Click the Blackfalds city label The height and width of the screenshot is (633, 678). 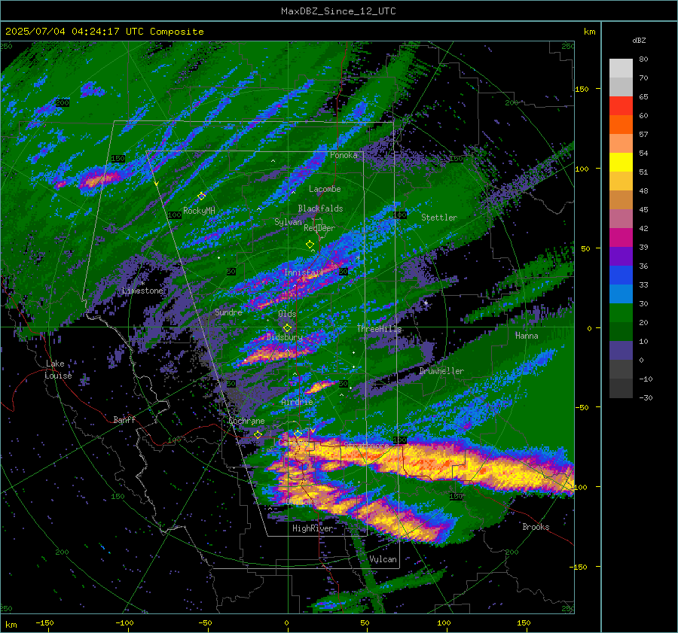(320, 208)
